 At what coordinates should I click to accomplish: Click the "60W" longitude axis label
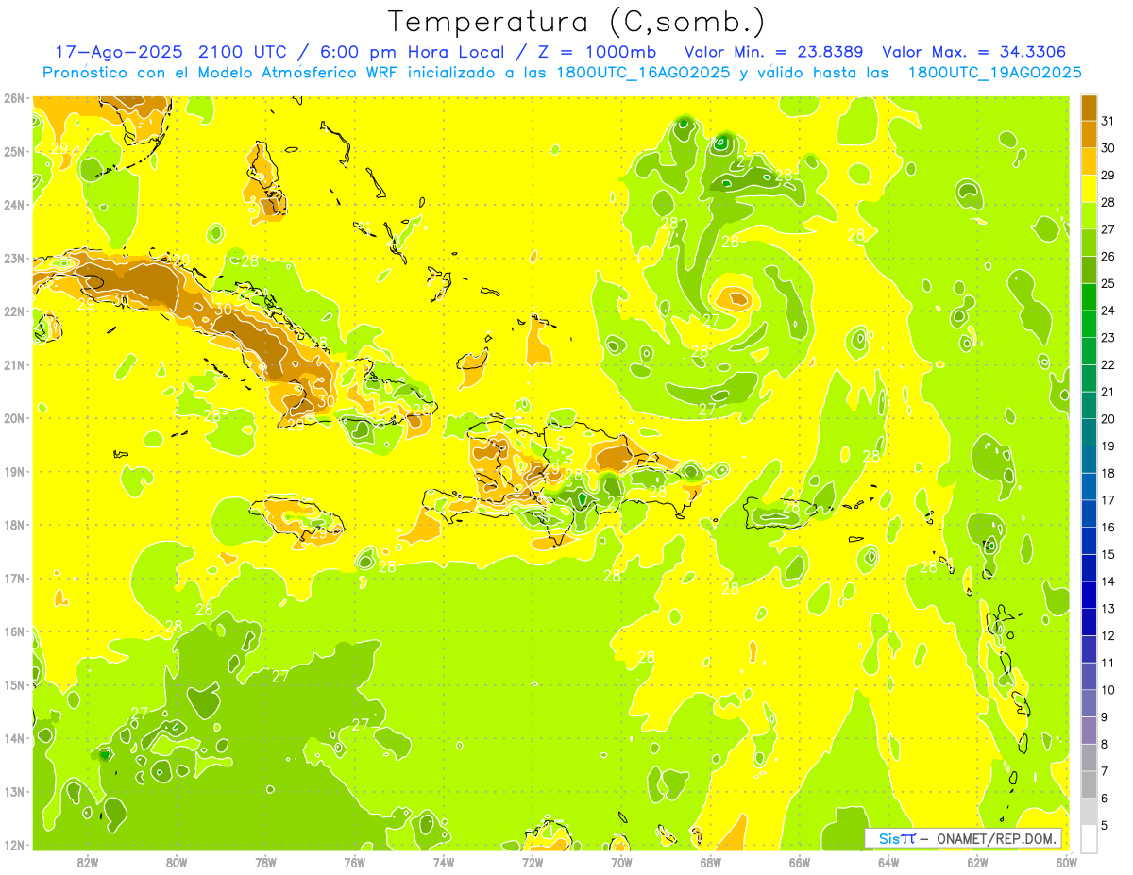tap(1067, 861)
